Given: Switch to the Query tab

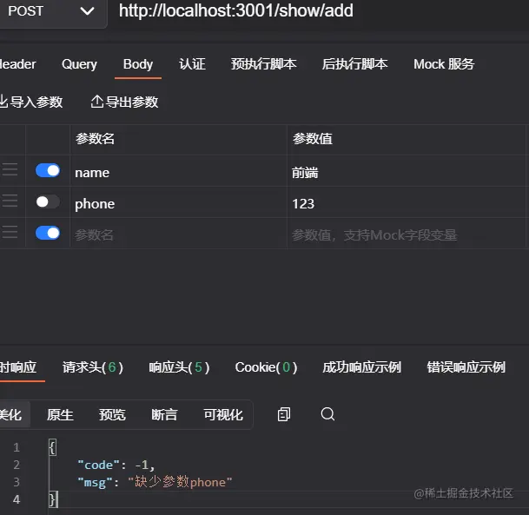Looking at the screenshot, I should [x=79, y=64].
